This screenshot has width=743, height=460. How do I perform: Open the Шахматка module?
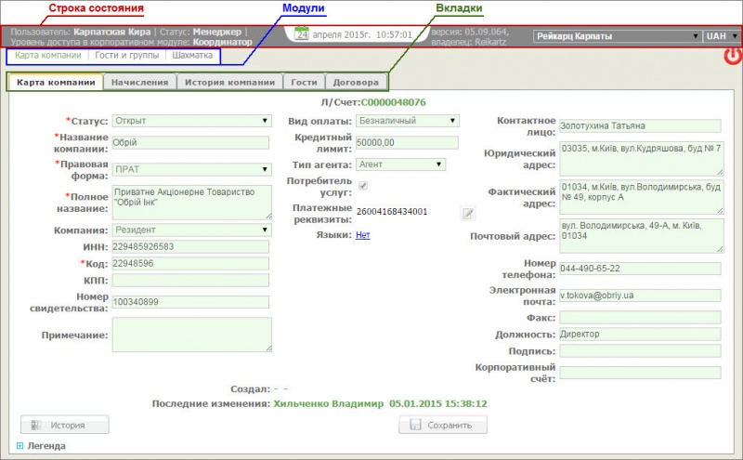pyautogui.click(x=192, y=56)
